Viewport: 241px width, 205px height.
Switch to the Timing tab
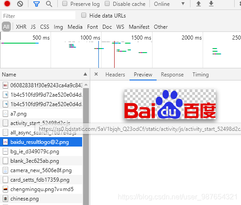pyautogui.click(x=200, y=75)
